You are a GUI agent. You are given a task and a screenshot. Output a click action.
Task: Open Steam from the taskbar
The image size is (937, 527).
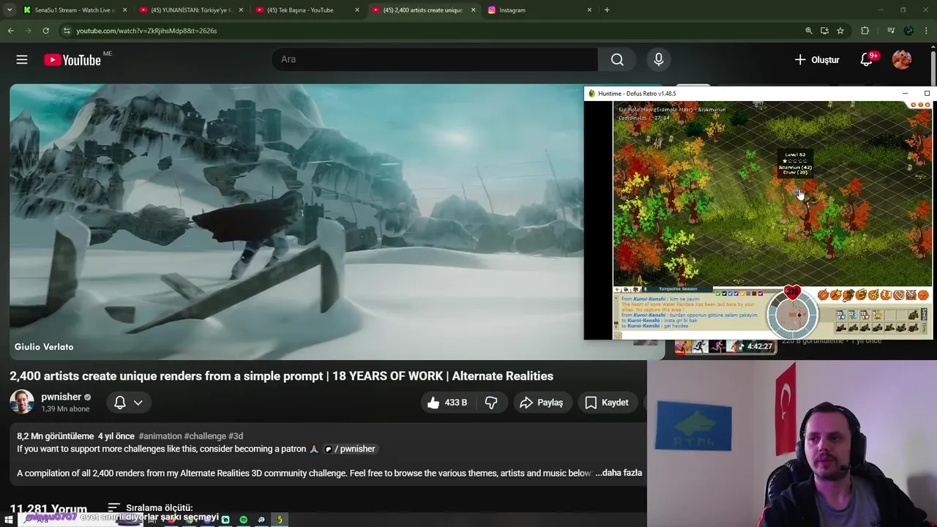(261, 520)
